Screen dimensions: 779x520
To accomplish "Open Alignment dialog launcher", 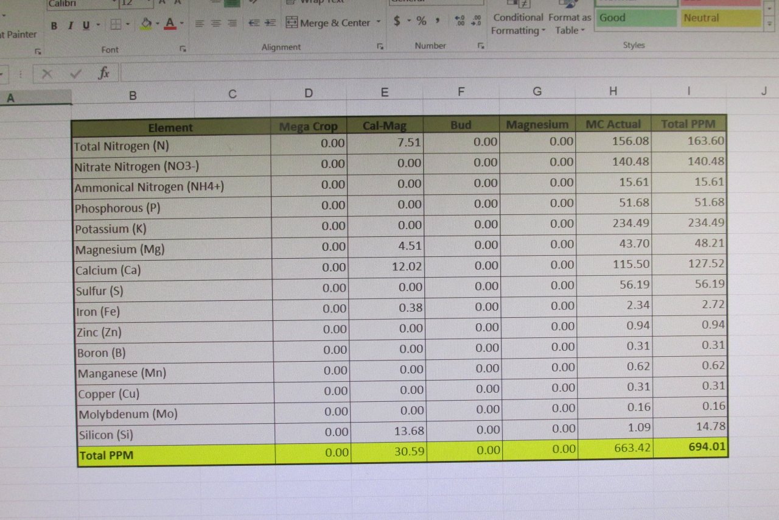I will [380, 46].
